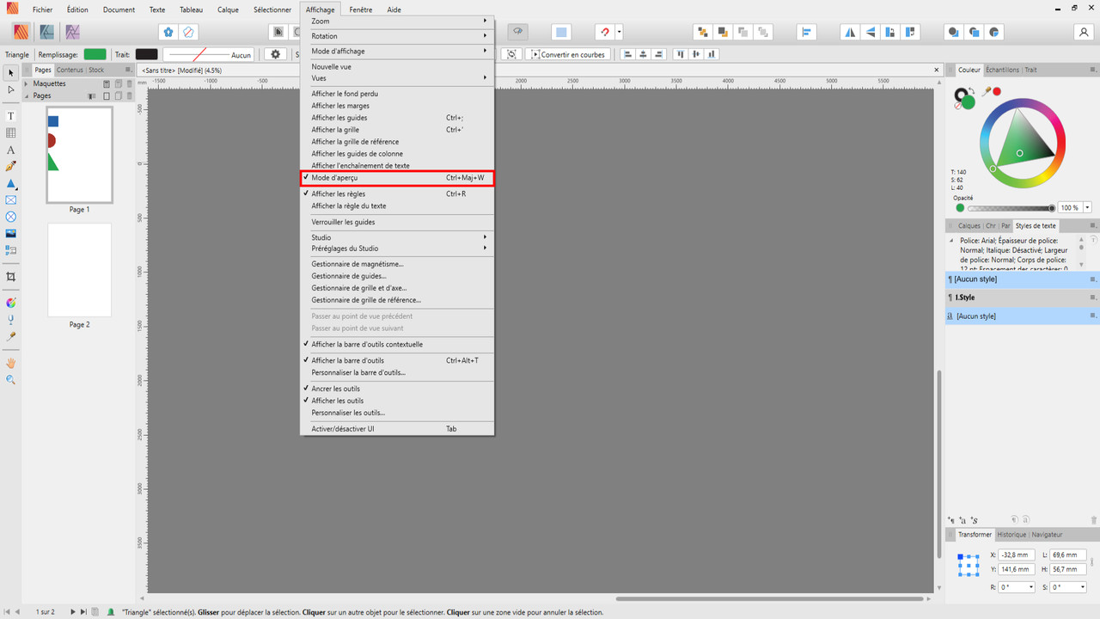Viewport: 1100px width, 619px height.
Task: Switch to the Designer persona icon
Action: [46, 32]
